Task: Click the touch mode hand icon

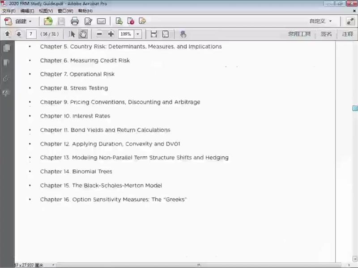Action: point(183,34)
